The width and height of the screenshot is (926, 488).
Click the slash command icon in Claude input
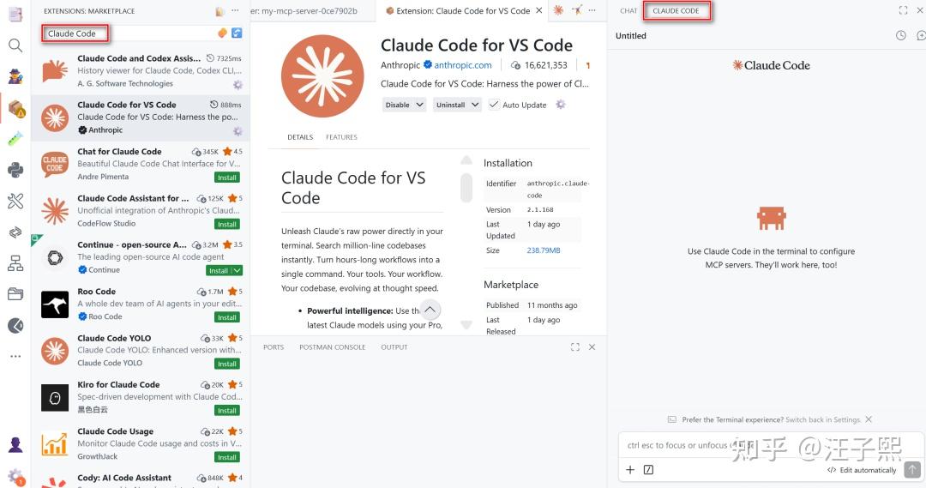tap(648, 470)
